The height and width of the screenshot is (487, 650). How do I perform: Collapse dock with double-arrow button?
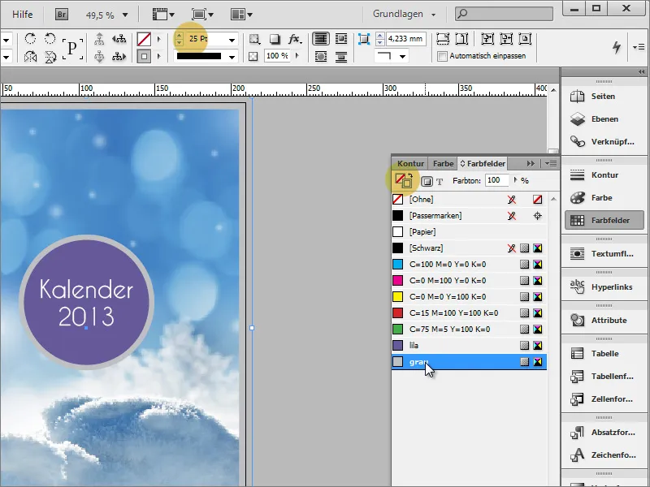click(641, 72)
